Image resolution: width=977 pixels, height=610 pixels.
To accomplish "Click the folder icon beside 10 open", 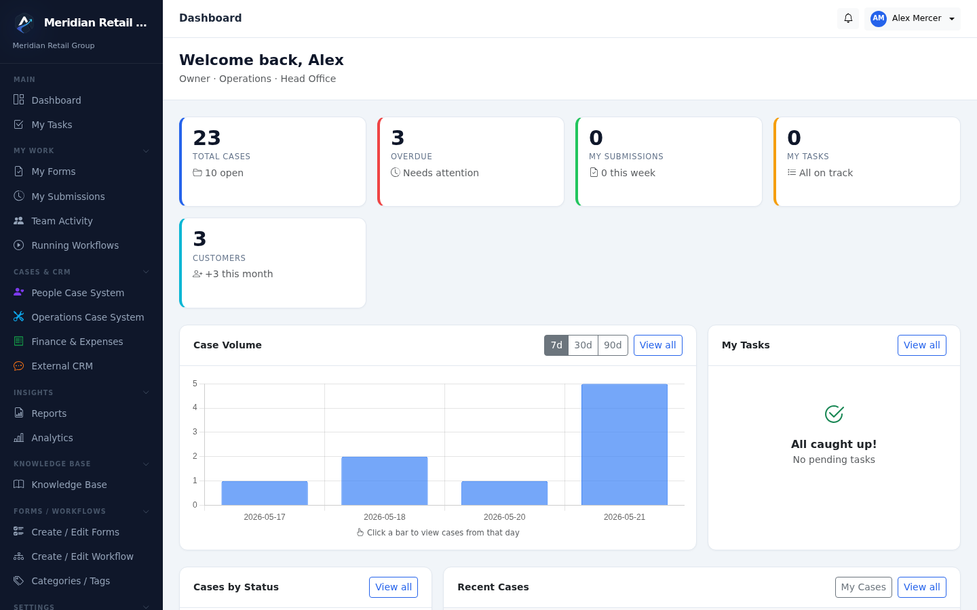I will coord(197,173).
